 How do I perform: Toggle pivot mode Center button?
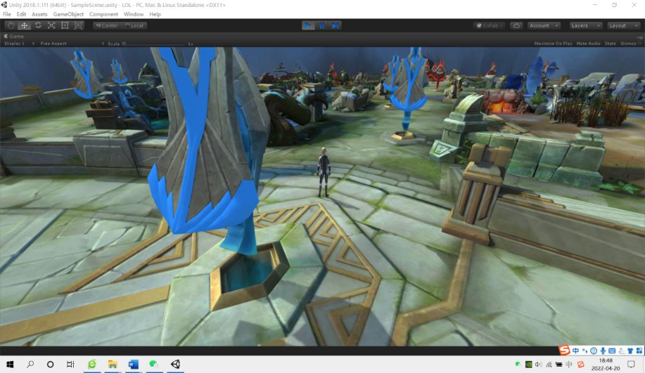(x=106, y=26)
